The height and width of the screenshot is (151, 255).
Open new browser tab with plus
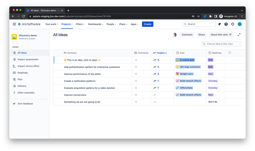pyautogui.click(x=68, y=10)
